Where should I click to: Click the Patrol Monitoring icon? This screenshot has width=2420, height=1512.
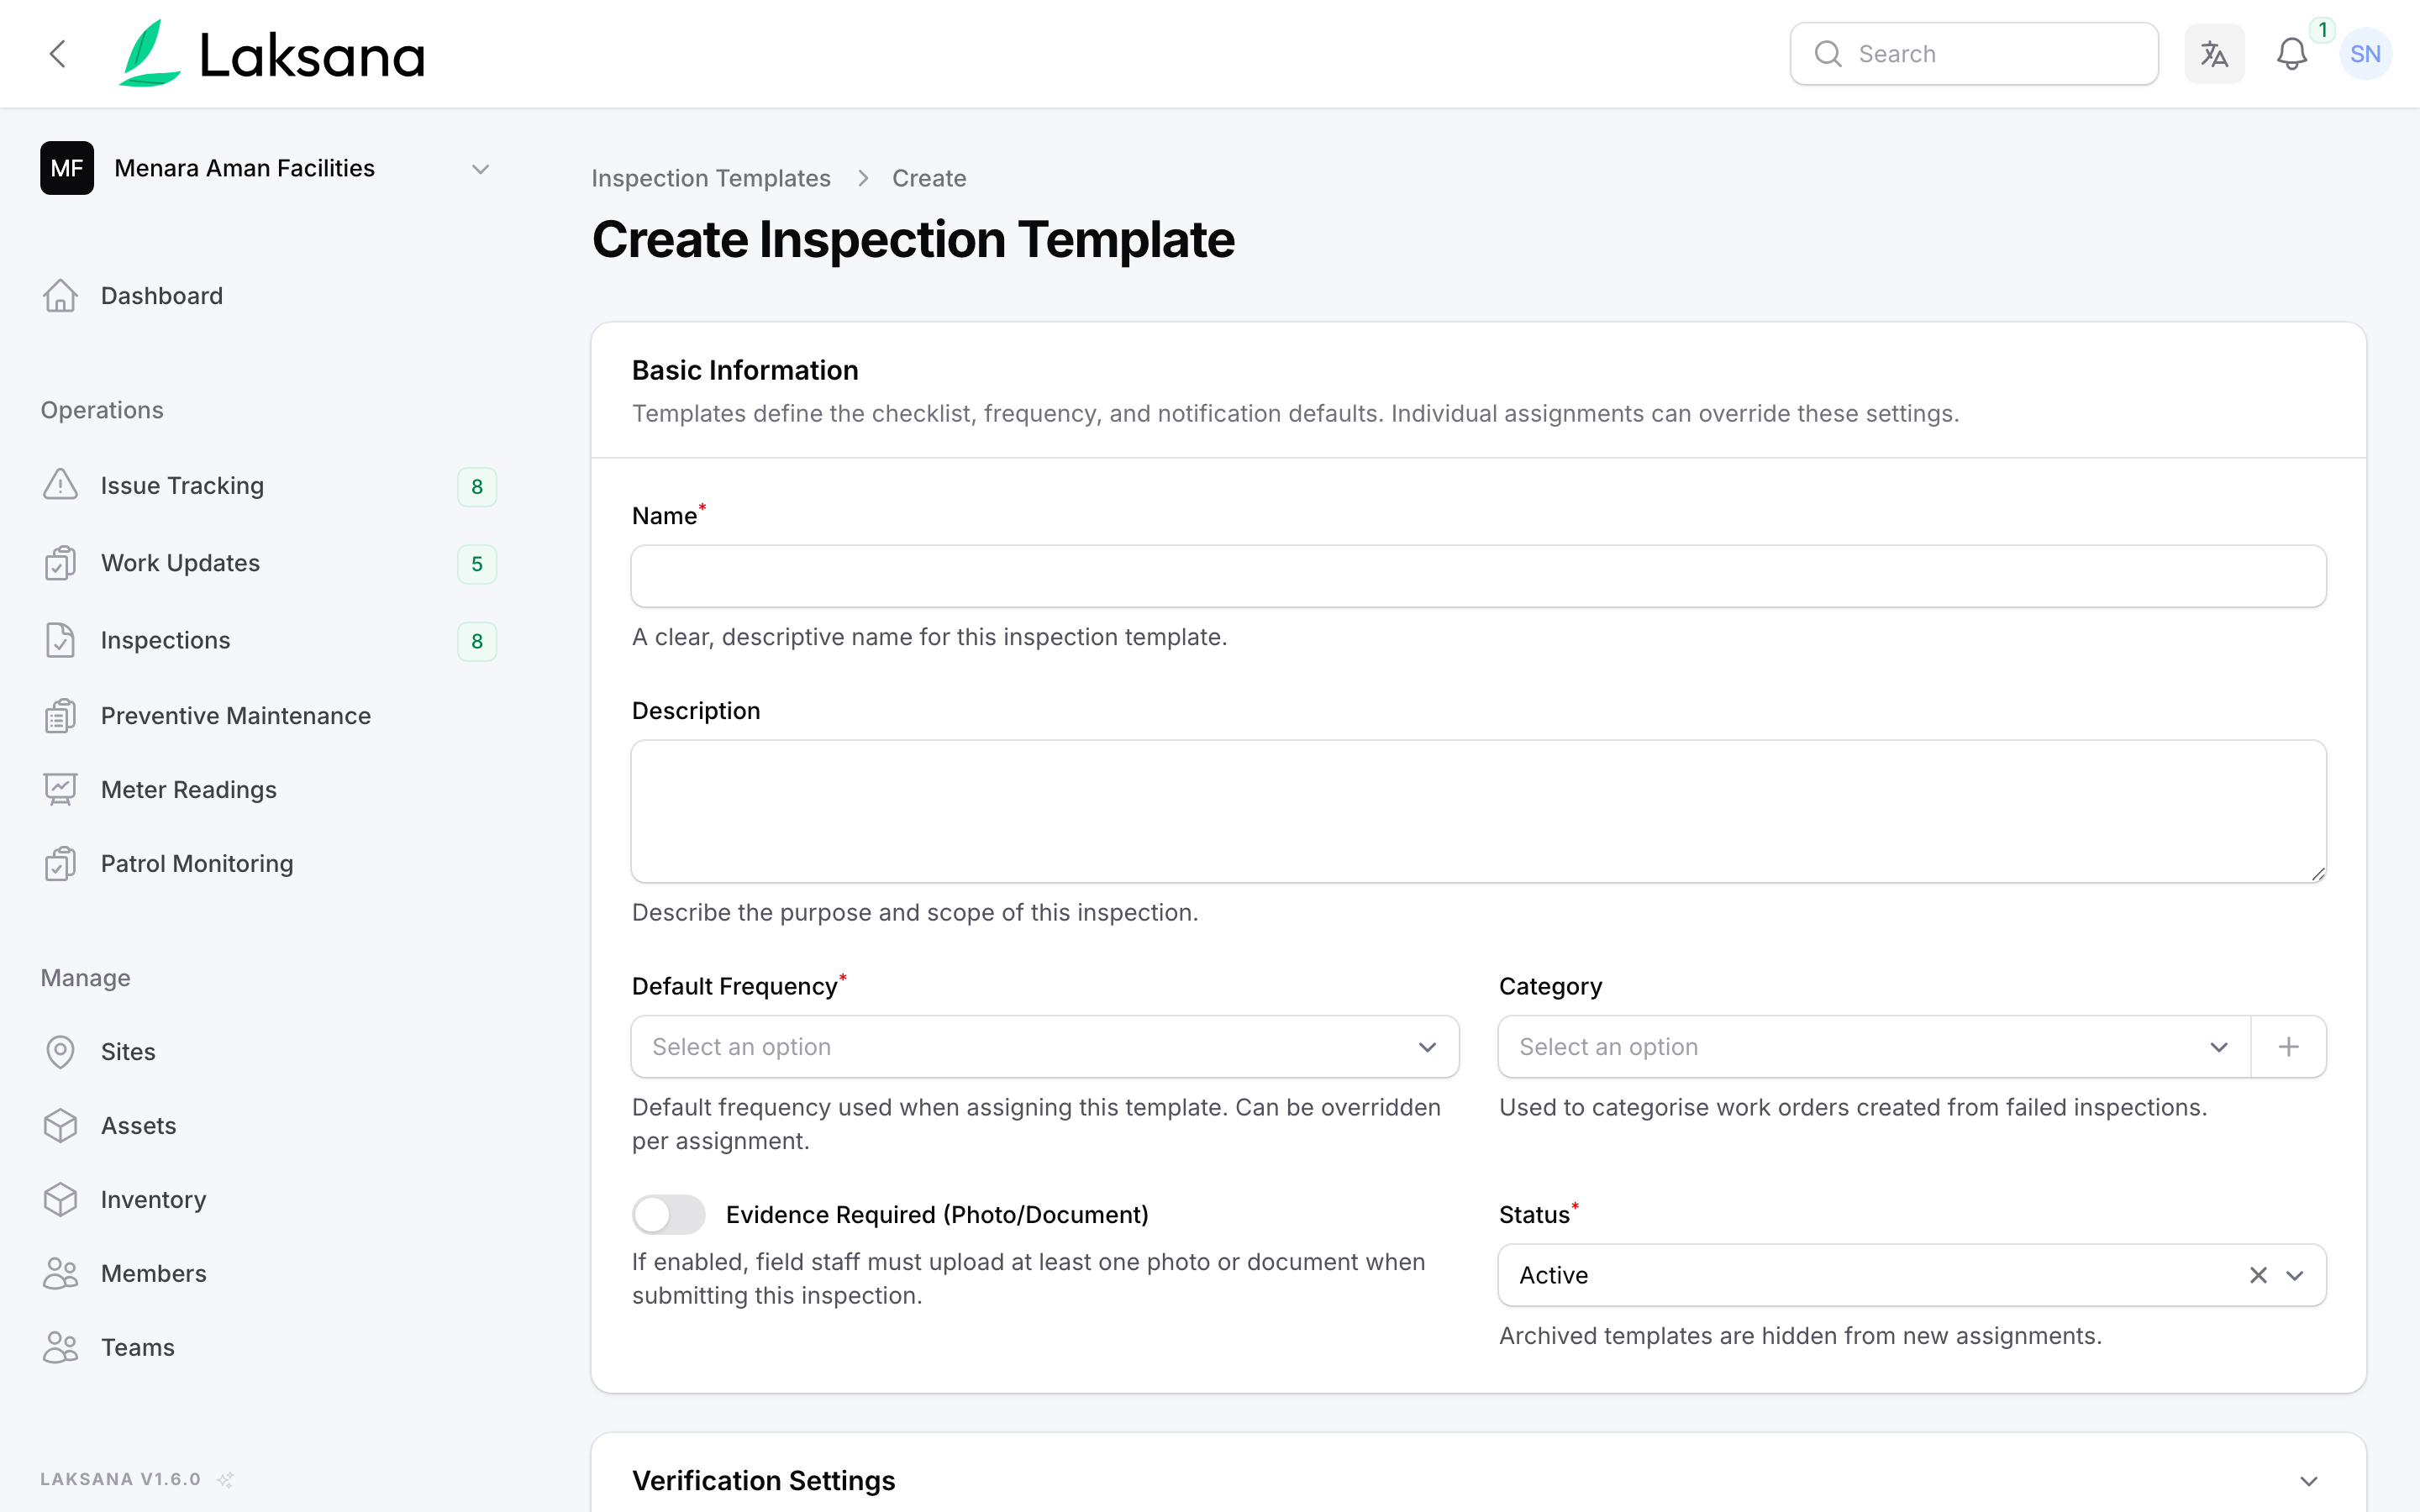[x=60, y=863]
